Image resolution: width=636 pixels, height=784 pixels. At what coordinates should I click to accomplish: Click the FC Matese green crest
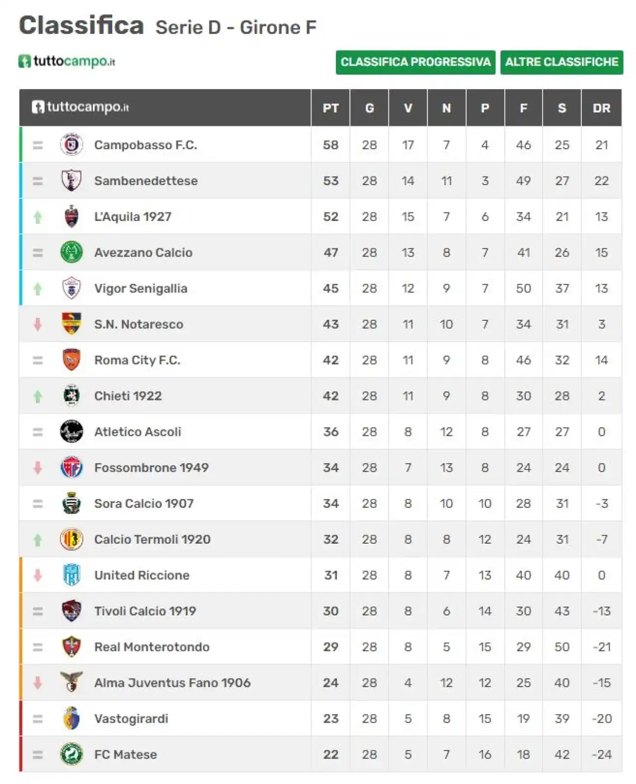[x=71, y=754]
